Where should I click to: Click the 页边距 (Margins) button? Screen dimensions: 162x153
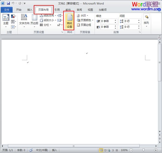(x=34, y=21)
